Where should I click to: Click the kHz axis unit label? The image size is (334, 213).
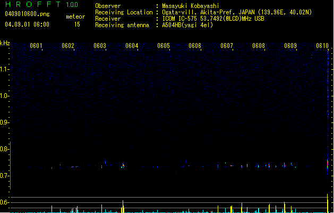tap(5, 43)
